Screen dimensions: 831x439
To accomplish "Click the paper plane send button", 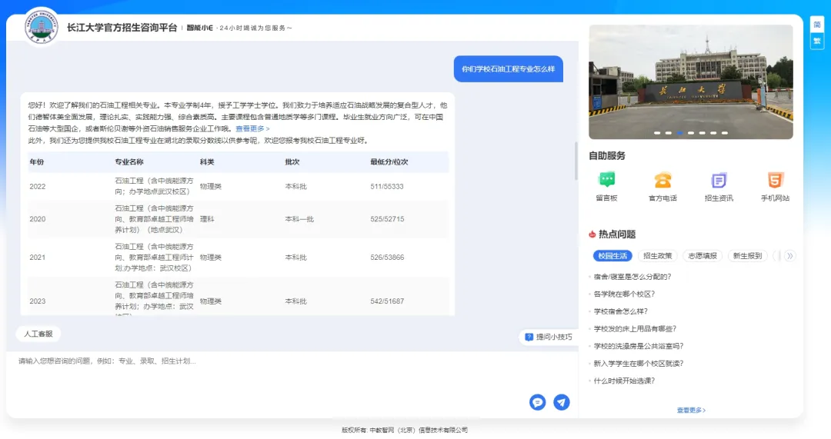I will coord(562,402).
